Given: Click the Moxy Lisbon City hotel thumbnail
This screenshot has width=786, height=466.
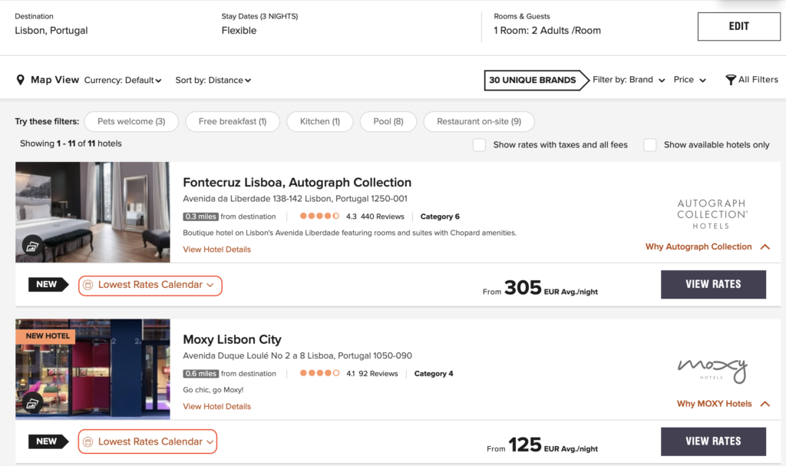Looking at the screenshot, I should pyautogui.click(x=92, y=369).
